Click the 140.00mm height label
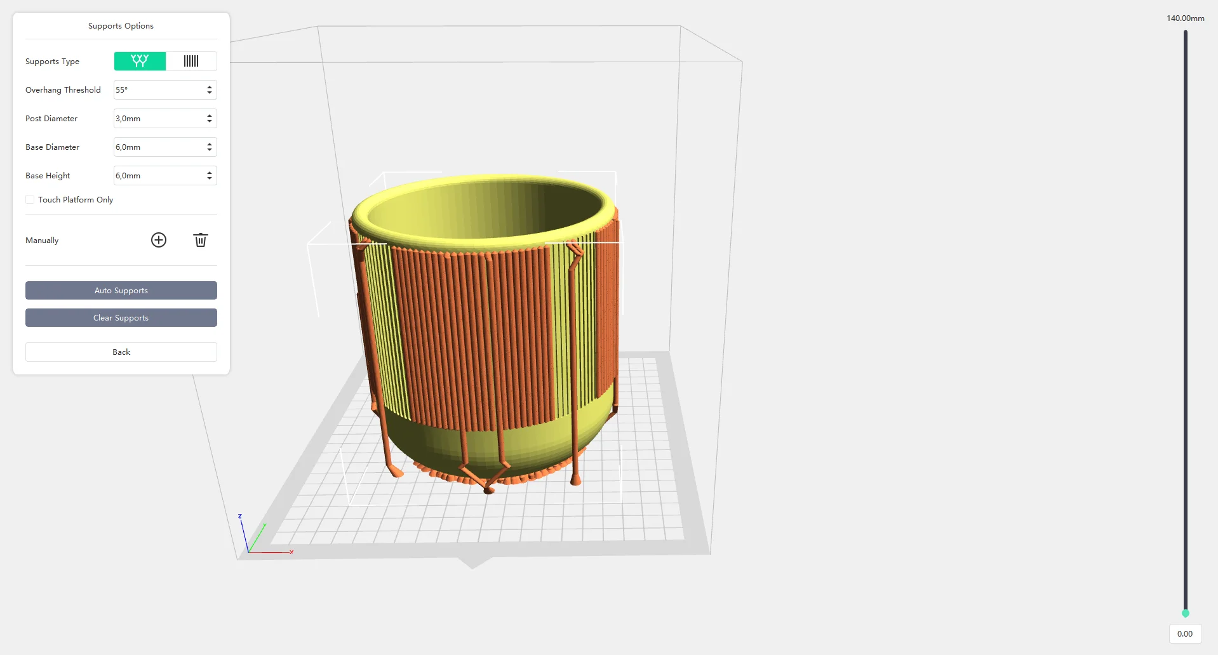The height and width of the screenshot is (655, 1218). (x=1185, y=18)
